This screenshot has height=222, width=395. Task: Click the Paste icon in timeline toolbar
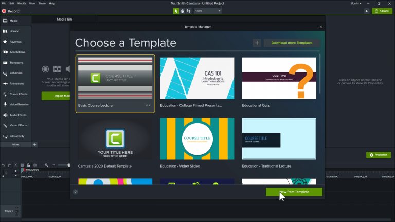point(28,165)
